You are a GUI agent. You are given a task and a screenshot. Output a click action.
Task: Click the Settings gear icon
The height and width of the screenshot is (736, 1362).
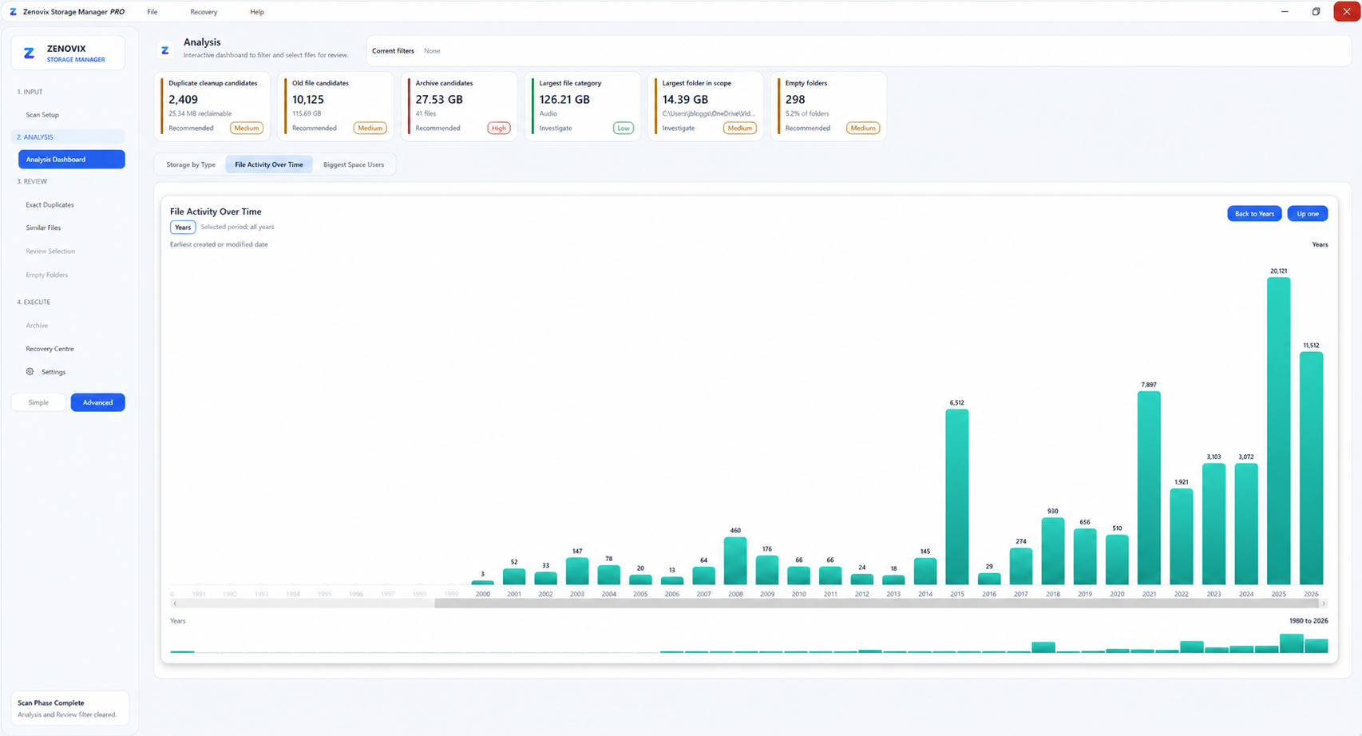coord(30,371)
